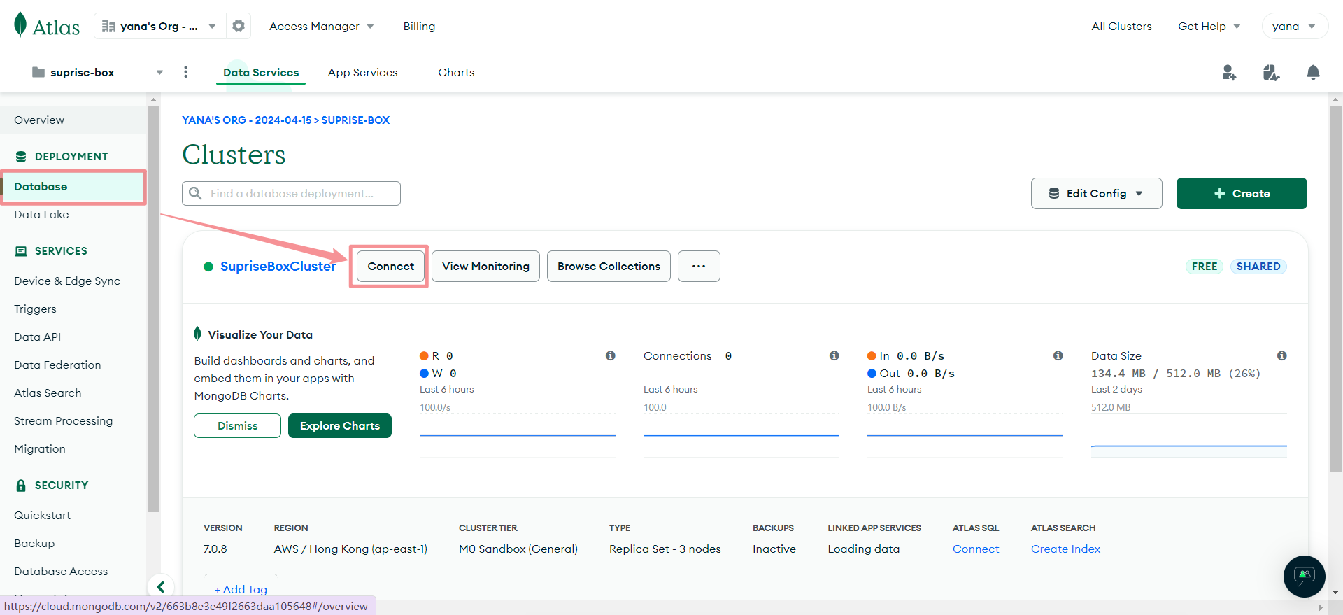
Task: Open All Clusters page
Action: pyautogui.click(x=1121, y=26)
